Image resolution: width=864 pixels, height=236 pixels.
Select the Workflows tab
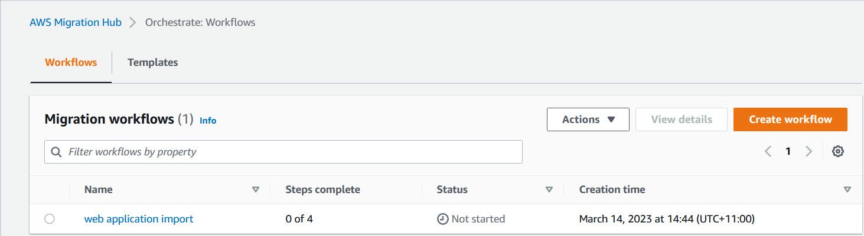point(71,62)
